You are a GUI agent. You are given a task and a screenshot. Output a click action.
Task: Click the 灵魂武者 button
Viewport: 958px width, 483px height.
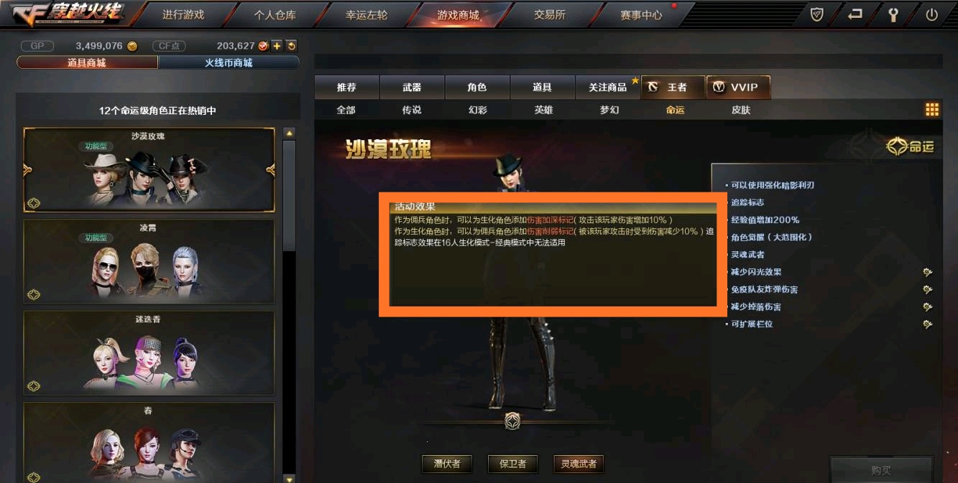[579, 464]
